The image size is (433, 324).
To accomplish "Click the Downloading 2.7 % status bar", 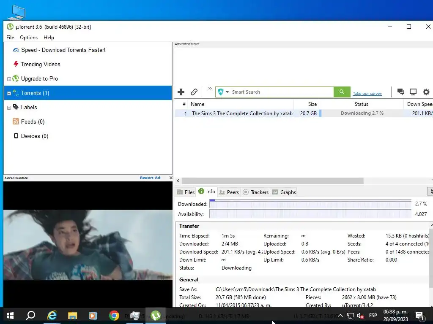I will pyautogui.click(x=362, y=113).
